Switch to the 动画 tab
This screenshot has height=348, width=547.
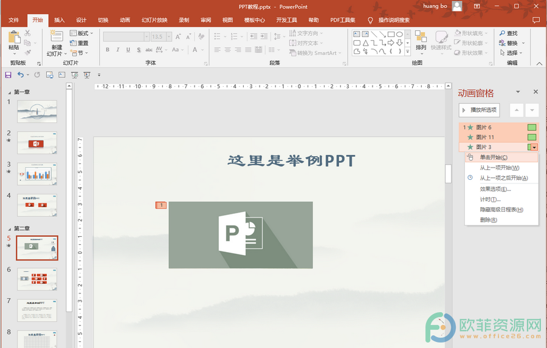point(125,20)
